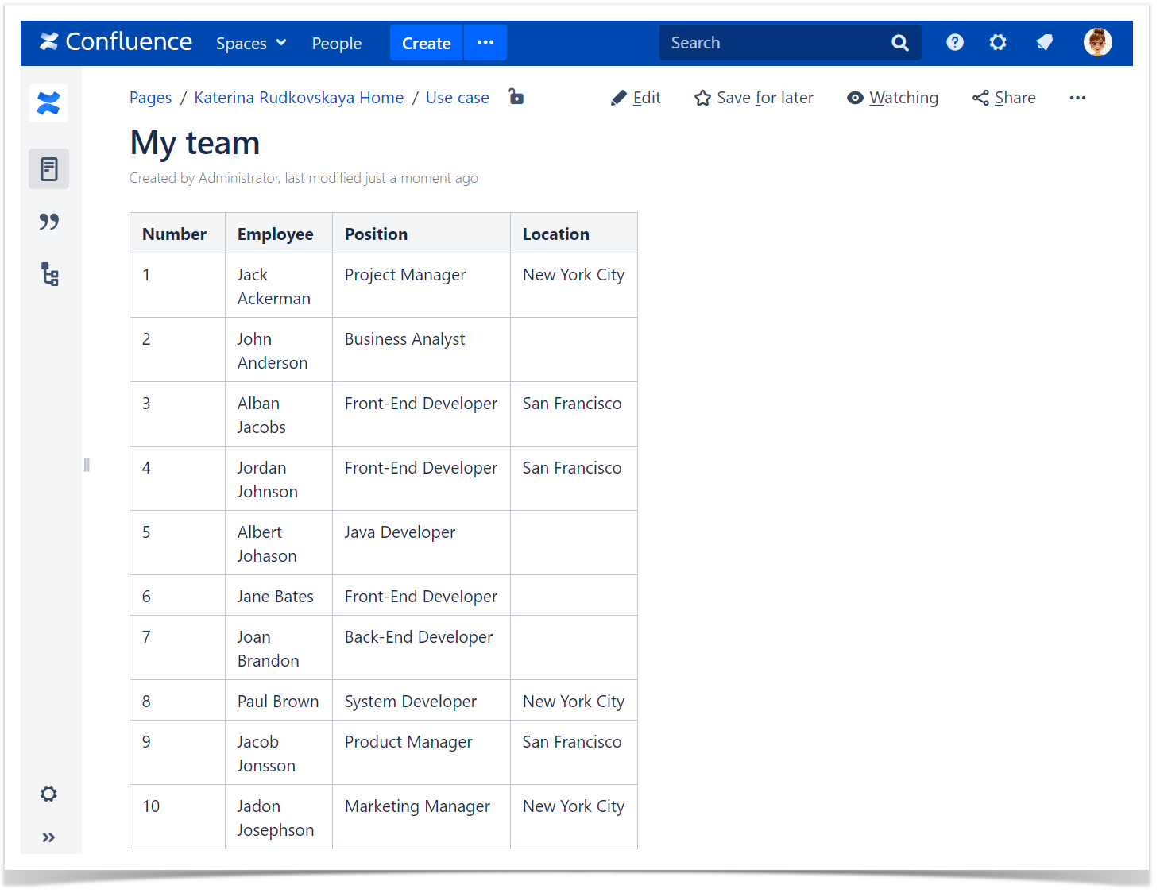The width and height of the screenshot is (1160, 893).
Task: Click the Pages sidebar icon
Action: click(x=49, y=169)
